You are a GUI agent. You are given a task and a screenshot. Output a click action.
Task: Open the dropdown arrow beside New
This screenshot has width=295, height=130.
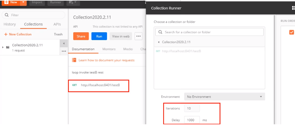pos(23,3)
